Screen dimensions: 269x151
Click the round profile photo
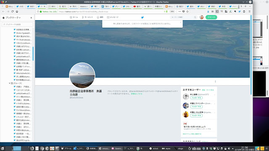[x=82, y=75]
